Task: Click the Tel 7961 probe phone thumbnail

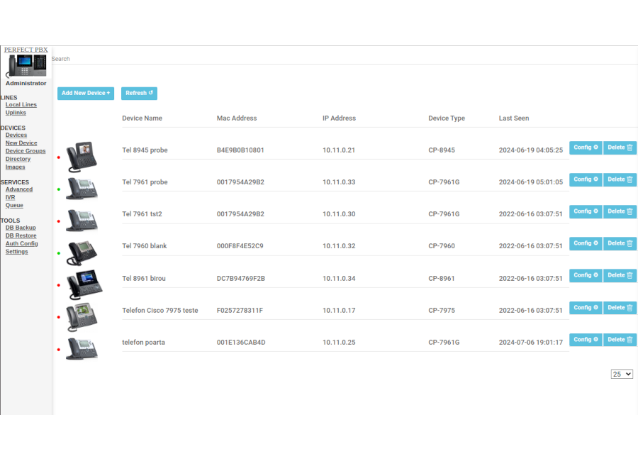Action: point(82,189)
